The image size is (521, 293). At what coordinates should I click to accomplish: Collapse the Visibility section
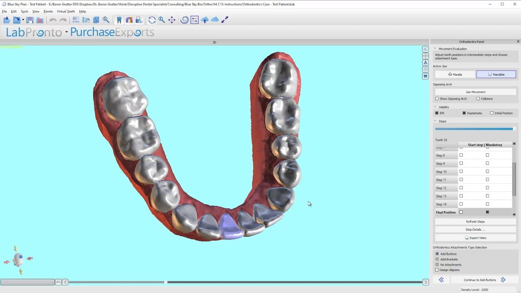[435, 107]
